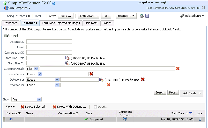Click the Test button

(x=106, y=16)
